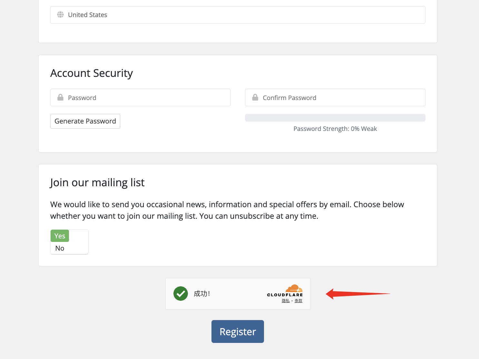Select Yes for the mailing list
Viewport: 479px width, 359px height.
(x=60, y=236)
